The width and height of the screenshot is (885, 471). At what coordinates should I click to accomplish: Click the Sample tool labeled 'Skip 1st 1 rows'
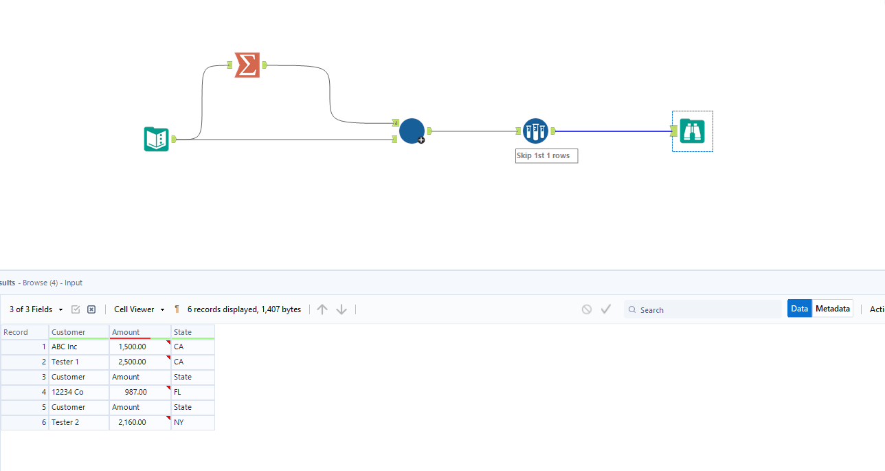coord(535,131)
